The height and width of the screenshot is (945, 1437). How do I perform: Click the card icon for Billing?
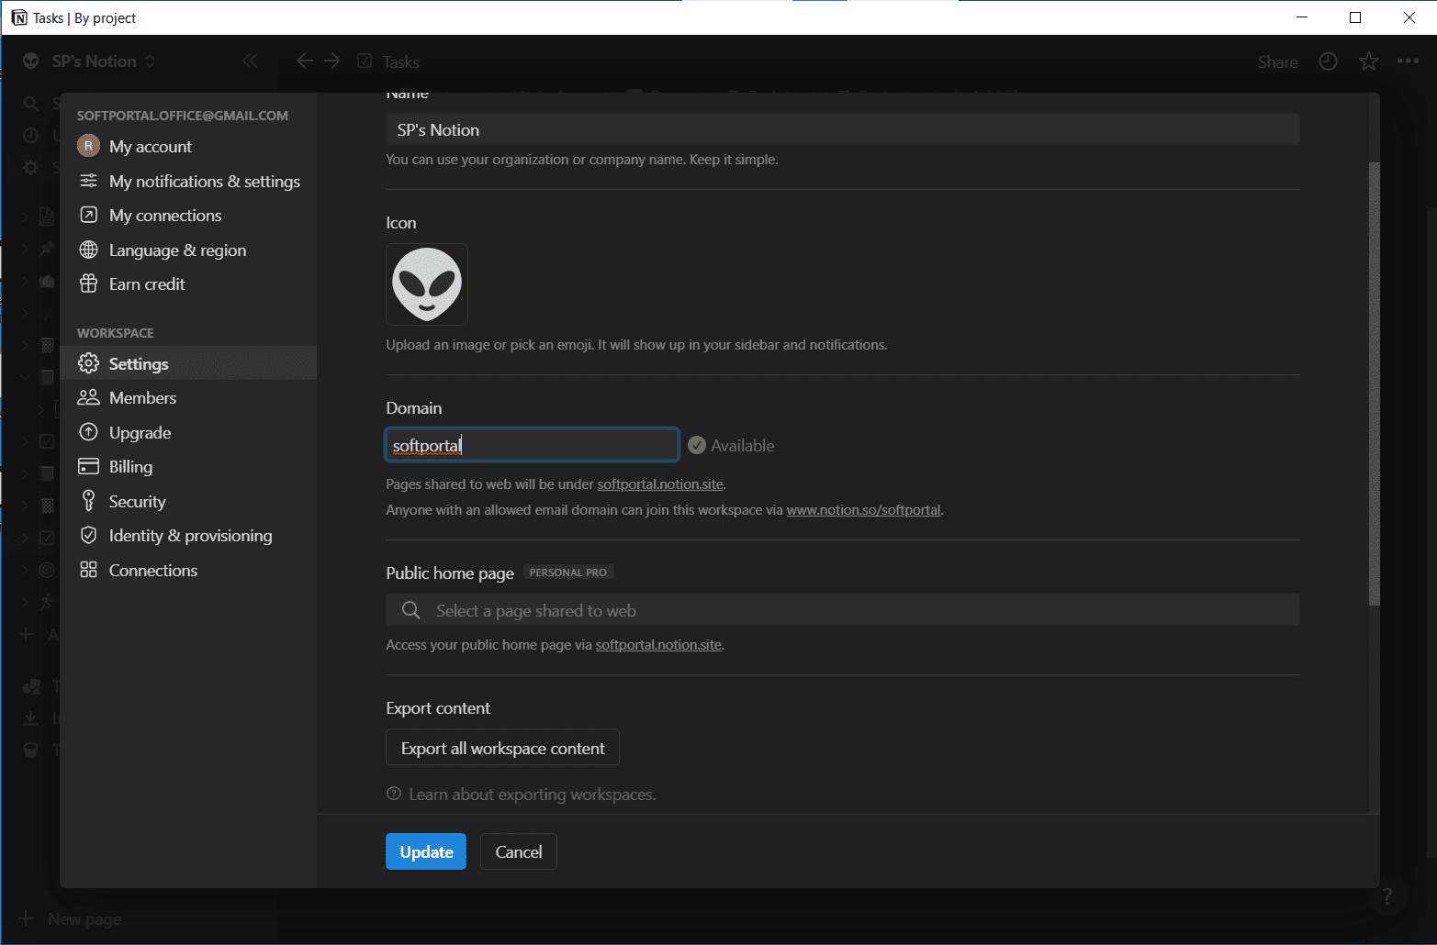pos(88,467)
